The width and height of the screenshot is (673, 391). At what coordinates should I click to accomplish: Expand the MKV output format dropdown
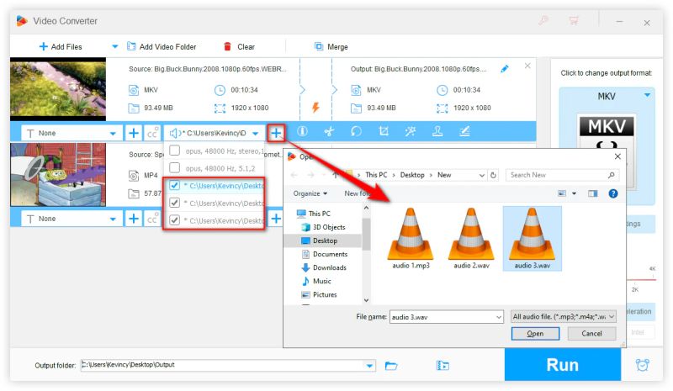coord(647,95)
